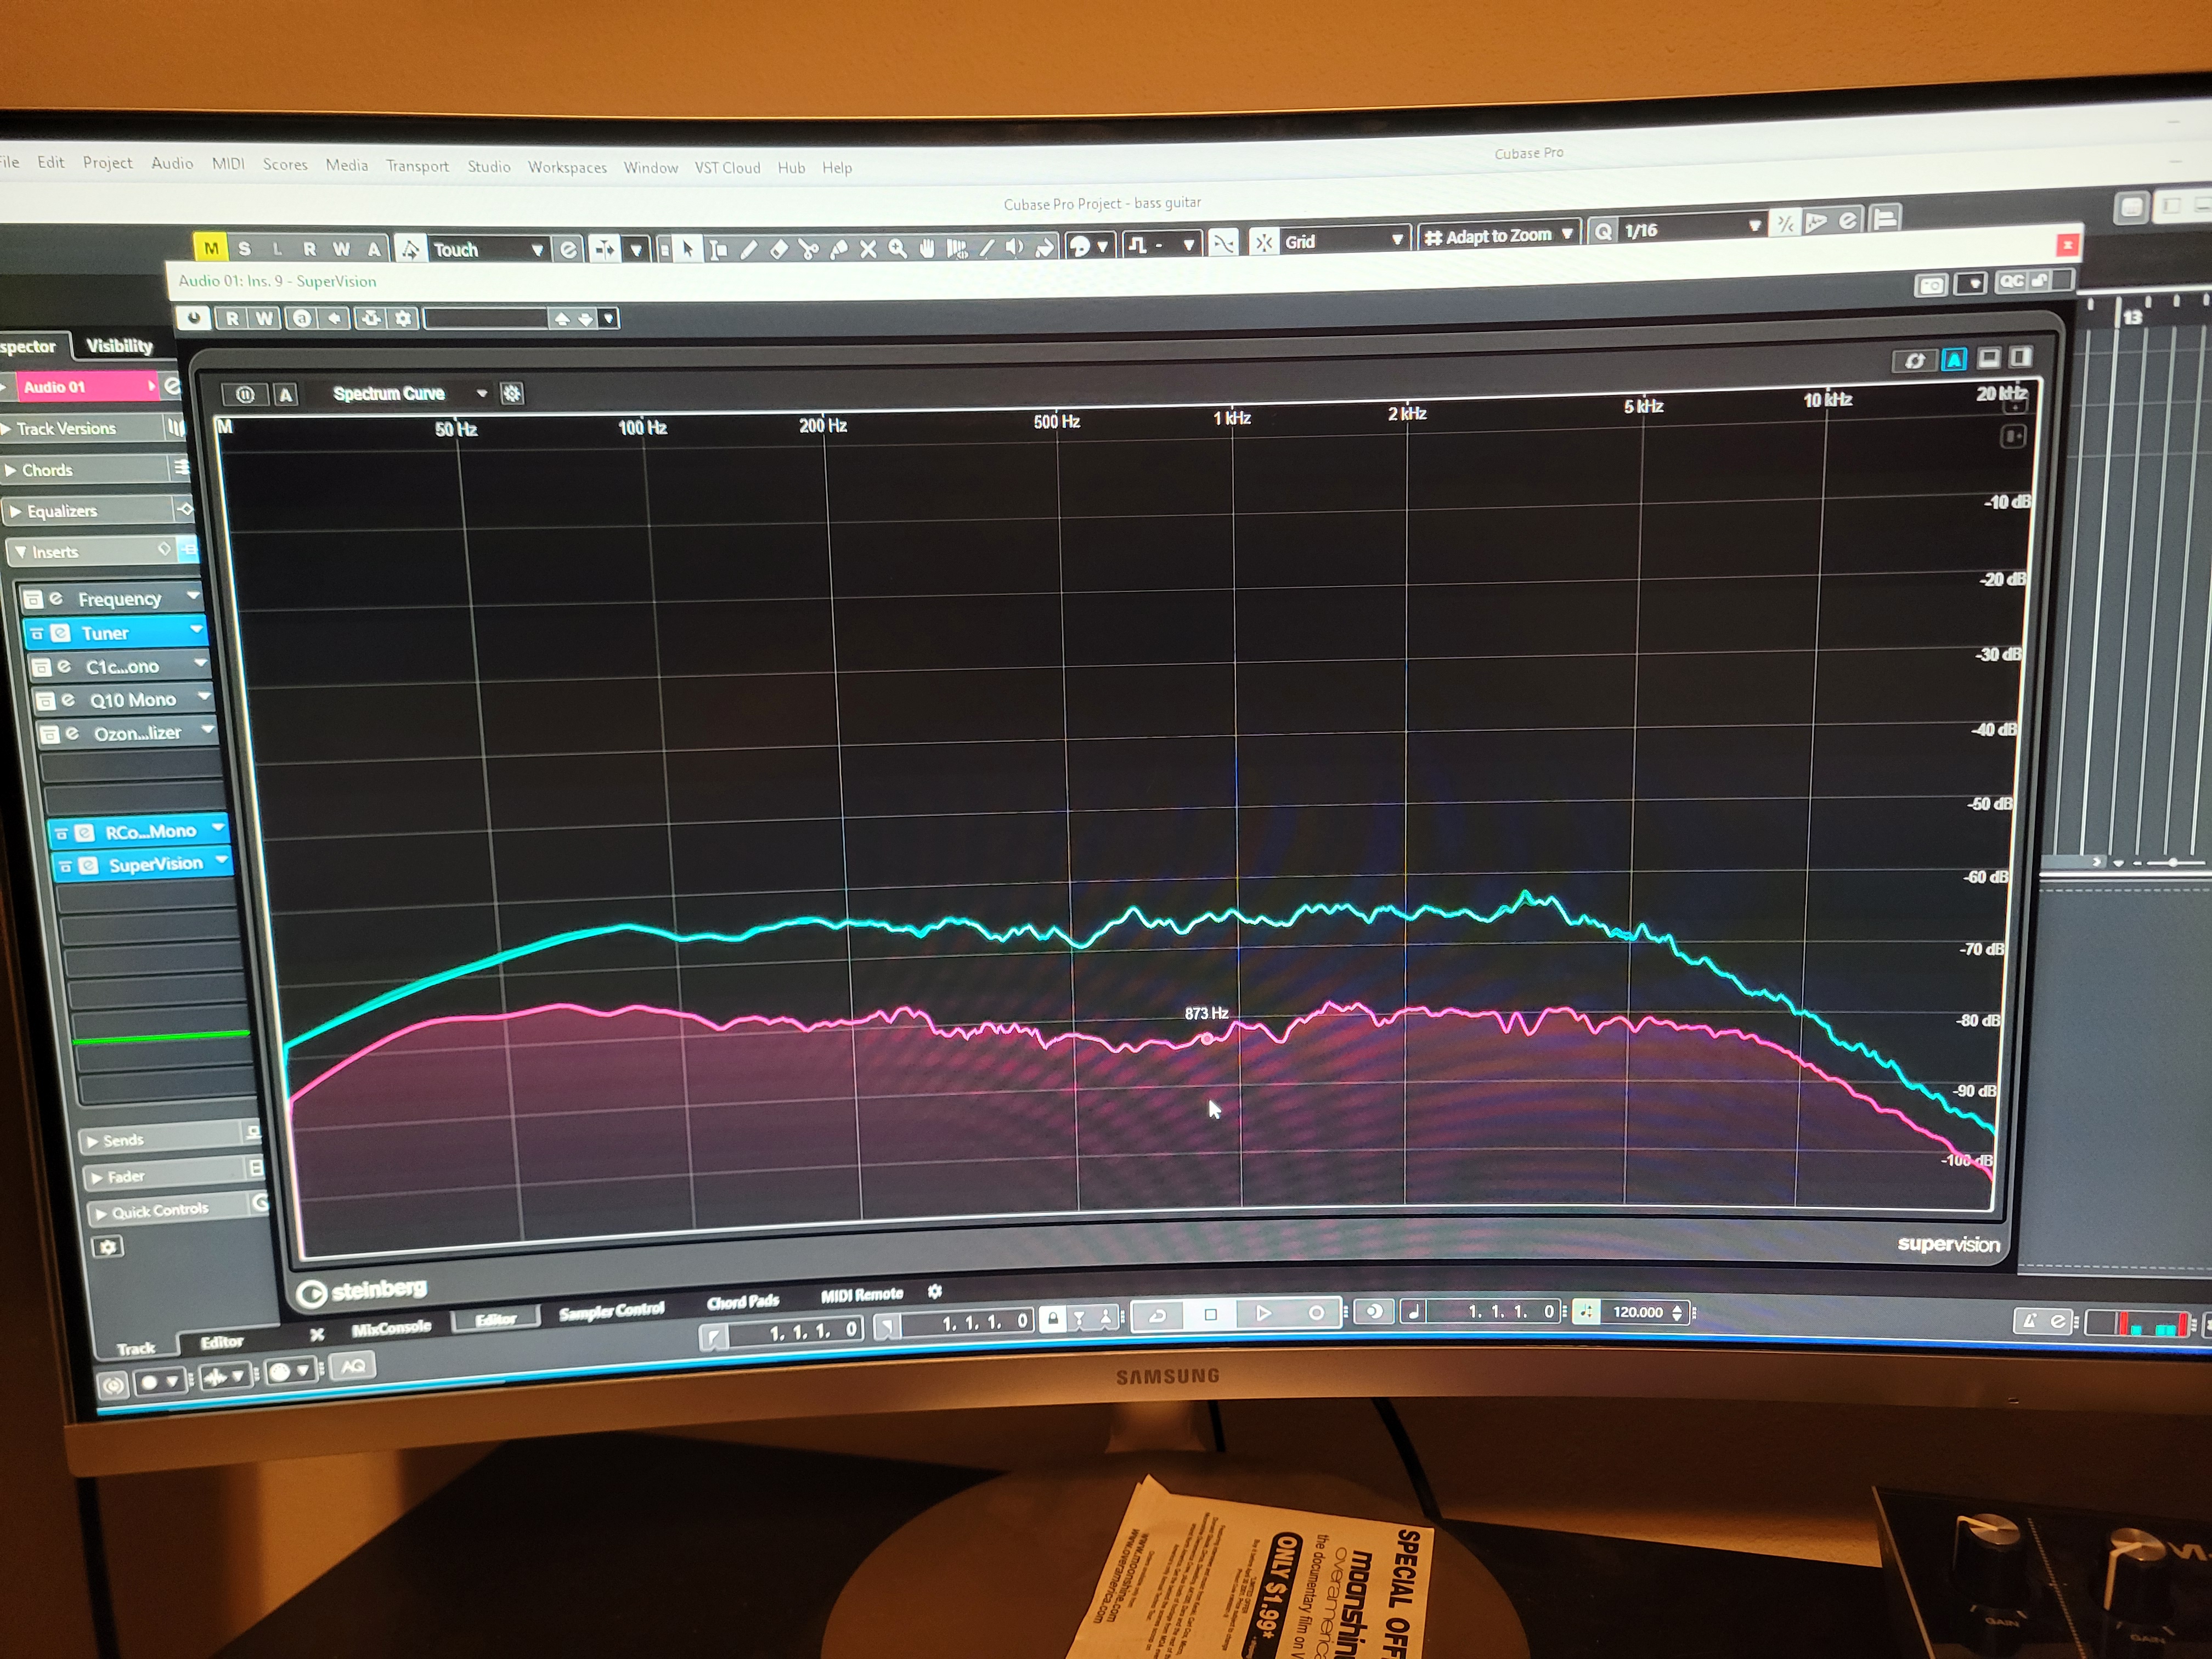Open the Chord Pads tab
Image resolution: width=2212 pixels, height=1659 pixels.
click(x=742, y=1302)
